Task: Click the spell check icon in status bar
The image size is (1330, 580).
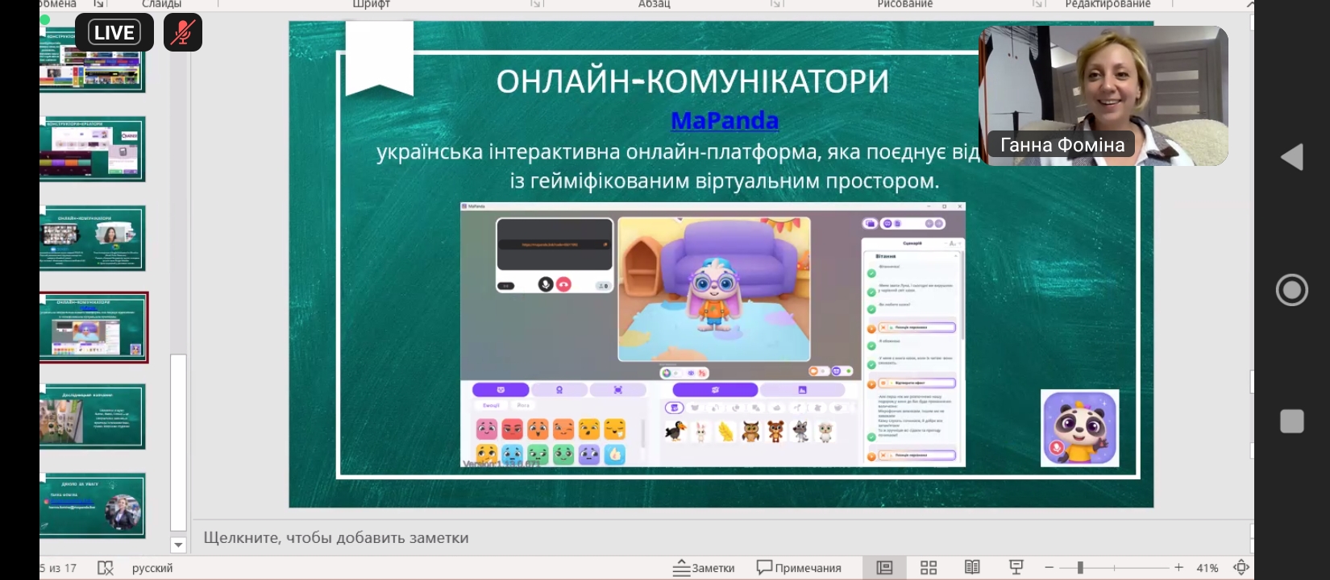Action: click(105, 568)
